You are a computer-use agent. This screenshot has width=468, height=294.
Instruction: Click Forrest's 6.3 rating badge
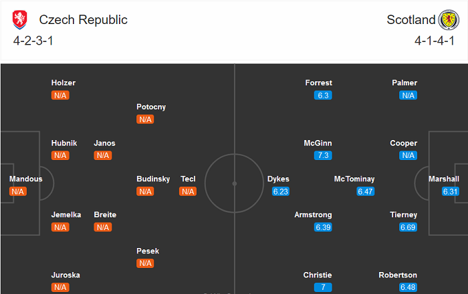[322, 95]
